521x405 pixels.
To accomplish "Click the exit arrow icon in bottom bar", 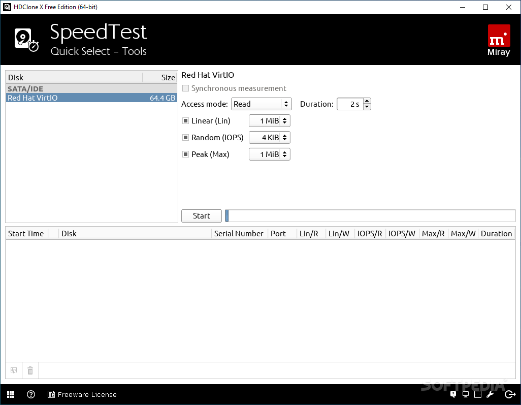I will coord(510,394).
